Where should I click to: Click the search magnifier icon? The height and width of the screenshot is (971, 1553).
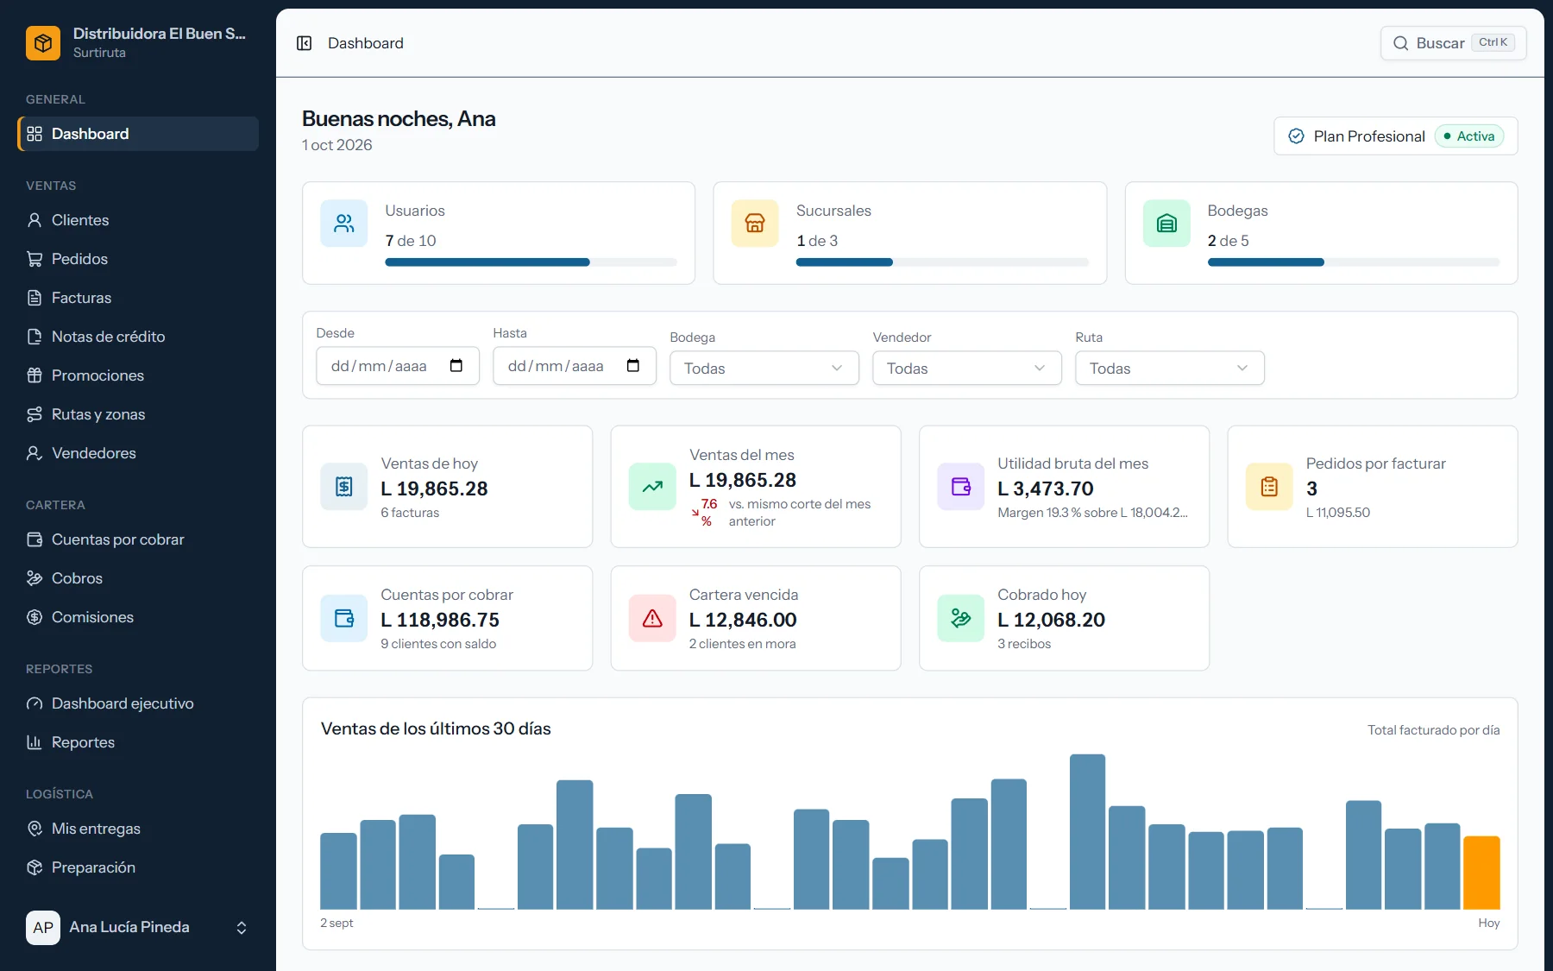(1400, 43)
